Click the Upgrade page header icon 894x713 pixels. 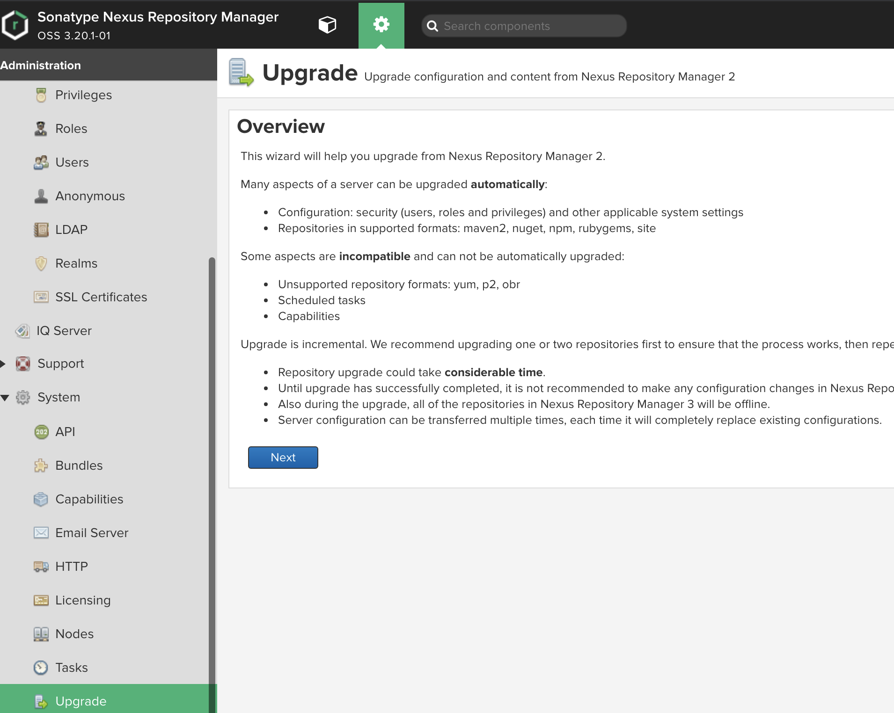pos(241,73)
